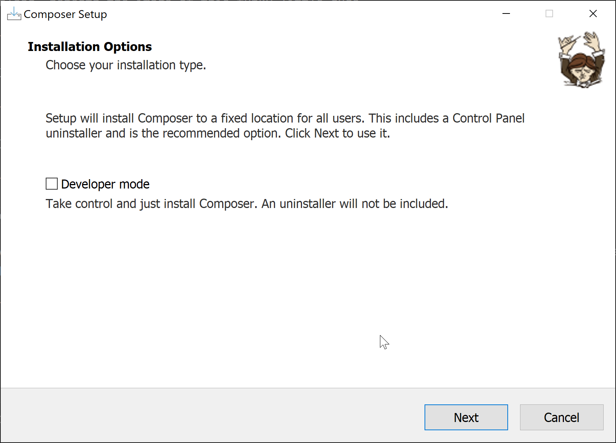The image size is (616, 443).
Task: Proceed by clicking the Next button
Action: pos(466,417)
